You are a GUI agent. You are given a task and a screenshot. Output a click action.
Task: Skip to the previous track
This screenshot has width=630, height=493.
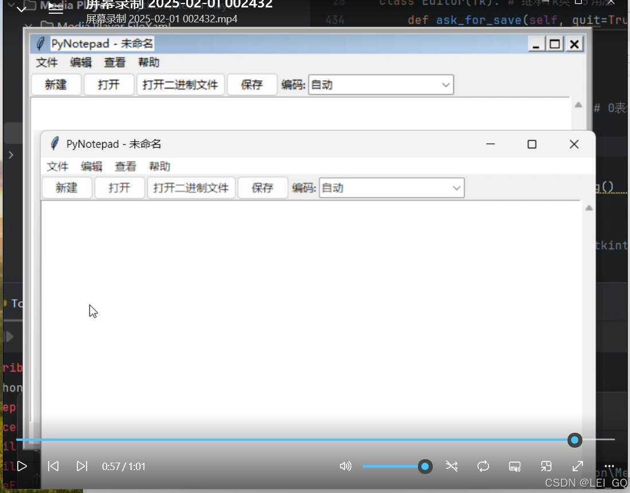(53, 466)
